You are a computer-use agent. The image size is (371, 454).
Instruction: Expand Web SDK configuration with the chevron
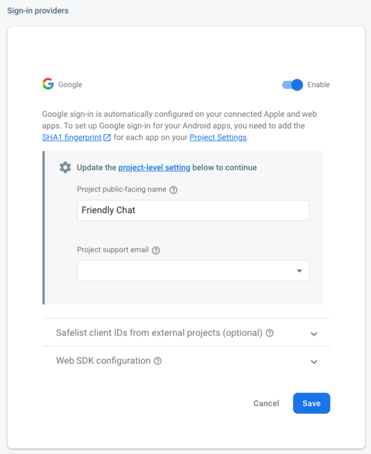pos(314,361)
